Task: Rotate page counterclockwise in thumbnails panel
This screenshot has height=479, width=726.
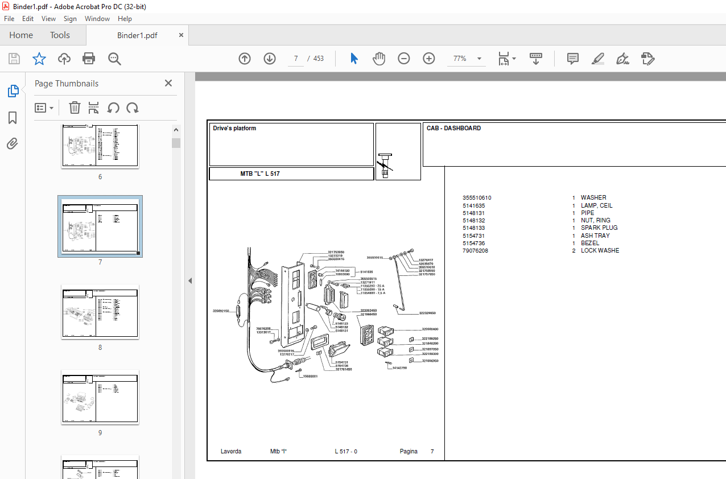Action: point(113,108)
